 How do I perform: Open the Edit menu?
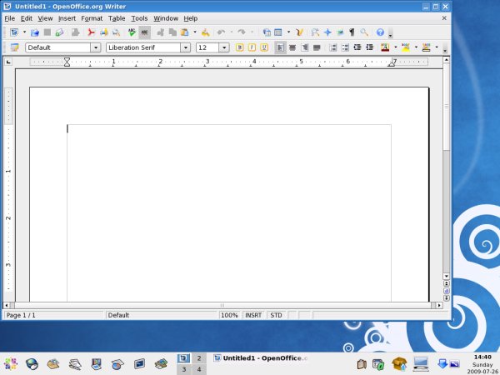(x=27, y=18)
